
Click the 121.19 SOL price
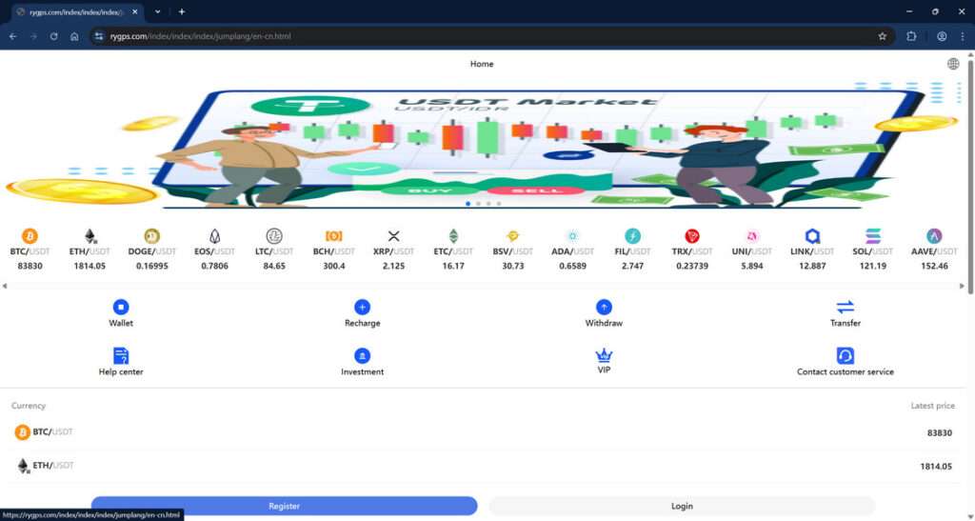(873, 266)
